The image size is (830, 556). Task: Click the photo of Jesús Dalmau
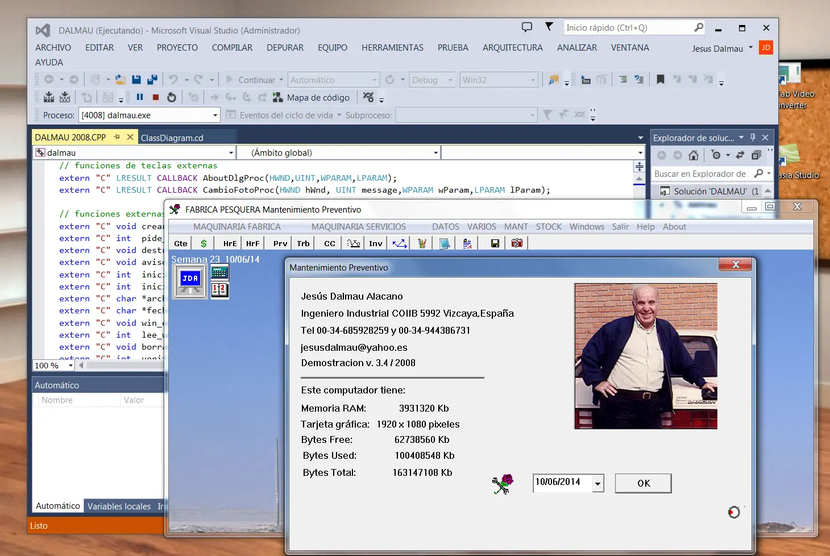pos(646,356)
